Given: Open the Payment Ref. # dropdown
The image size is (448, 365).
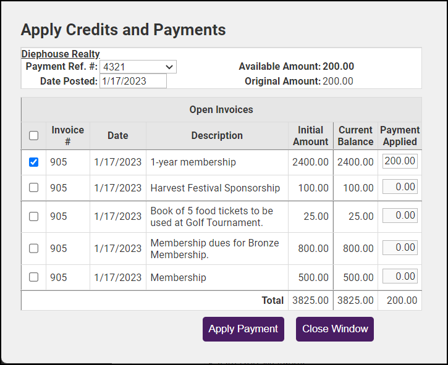Looking at the screenshot, I should [138, 67].
